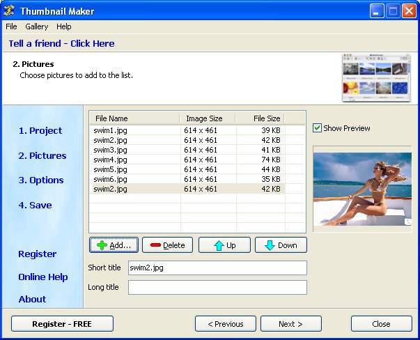Click the swimsuit preview image
Screen dimensions: 420x340
[x=362, y=189]
